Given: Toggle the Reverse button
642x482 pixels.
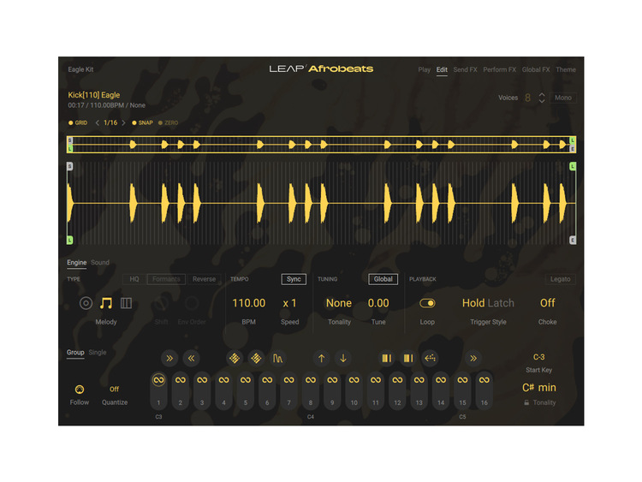Looking at the screenshot, I should click(204, 279).
